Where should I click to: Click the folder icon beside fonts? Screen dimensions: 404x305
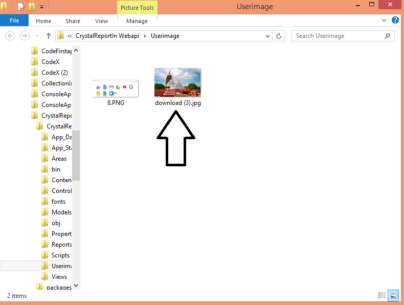click(45, 201)
